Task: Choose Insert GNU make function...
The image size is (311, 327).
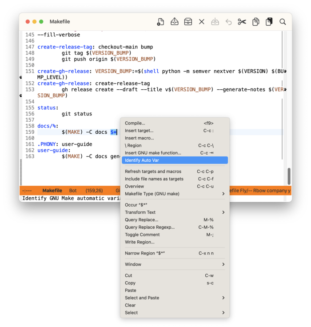Action: pos(175,153)
